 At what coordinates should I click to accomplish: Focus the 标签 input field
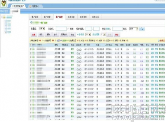pyautogui.click(x=118, y=29)
